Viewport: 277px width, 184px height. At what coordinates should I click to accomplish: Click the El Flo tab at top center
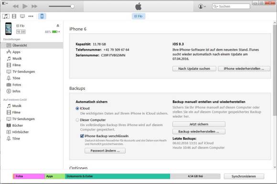[x=138, y=16]
